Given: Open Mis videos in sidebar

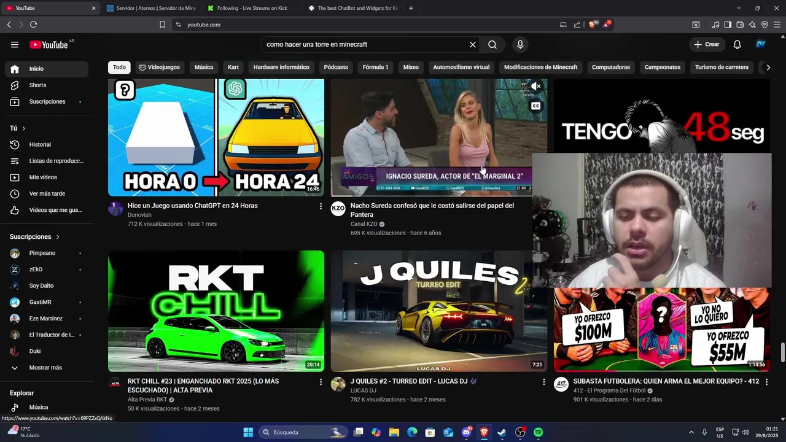Looking at the screenshot, I should pos(47,177).
